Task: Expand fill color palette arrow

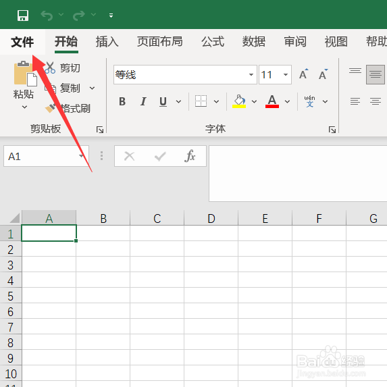Action: click(254, 101)
